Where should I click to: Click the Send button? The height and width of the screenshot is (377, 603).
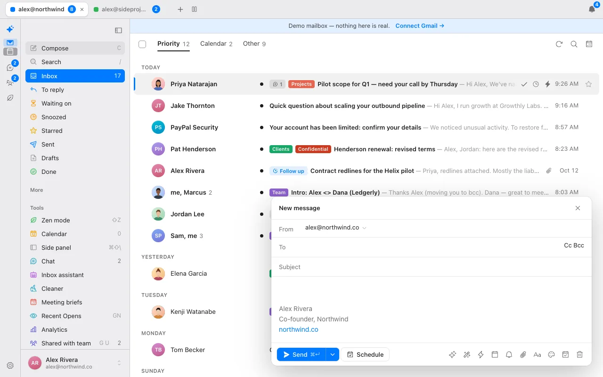point(301,355)
